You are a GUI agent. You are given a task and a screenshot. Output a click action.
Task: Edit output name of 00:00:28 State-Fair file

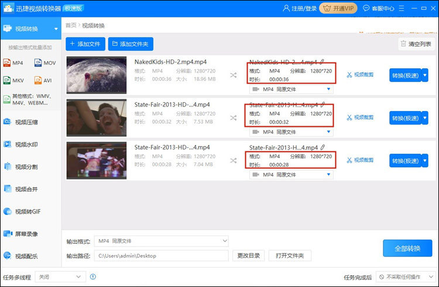[x=323, y=147]
